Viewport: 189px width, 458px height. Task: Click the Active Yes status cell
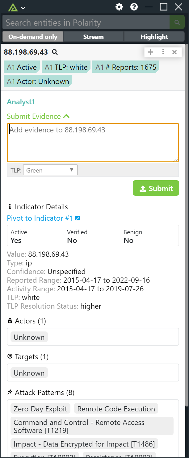(19, 236)
